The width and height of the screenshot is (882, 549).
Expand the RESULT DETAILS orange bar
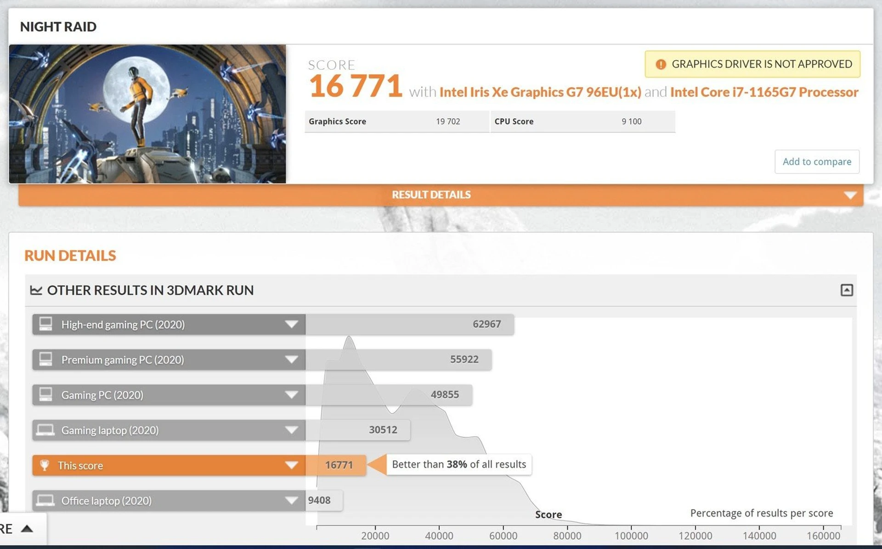(x=441, y=195)
